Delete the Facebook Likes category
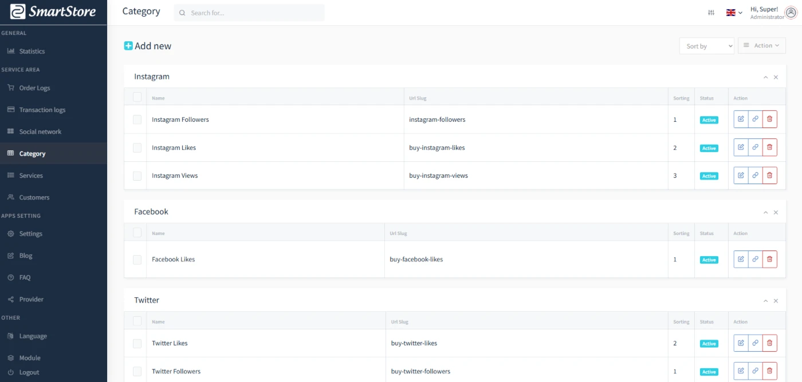This screenshot has width=802, height=382. pyautogui.click(x=770, y=259)
